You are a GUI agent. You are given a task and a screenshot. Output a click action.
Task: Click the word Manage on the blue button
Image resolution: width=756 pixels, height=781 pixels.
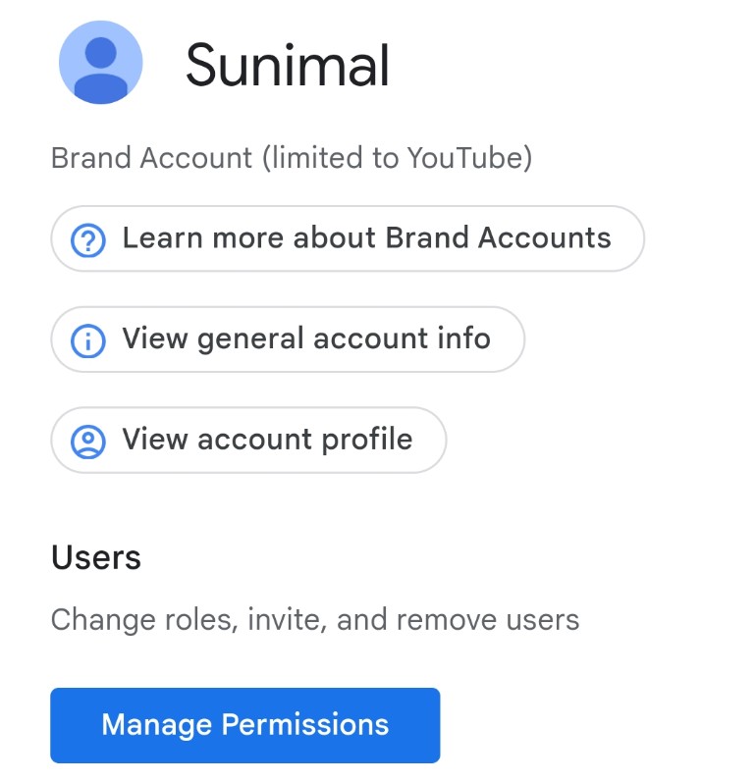coord(156,726)
